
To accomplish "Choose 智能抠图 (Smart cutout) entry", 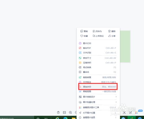I will coord(98,91).
